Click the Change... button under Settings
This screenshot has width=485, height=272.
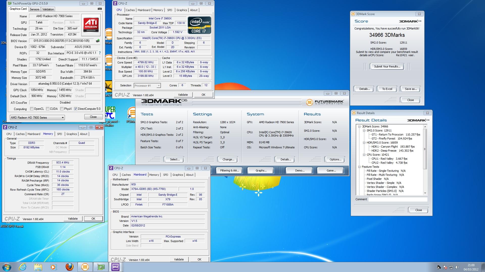228,160
